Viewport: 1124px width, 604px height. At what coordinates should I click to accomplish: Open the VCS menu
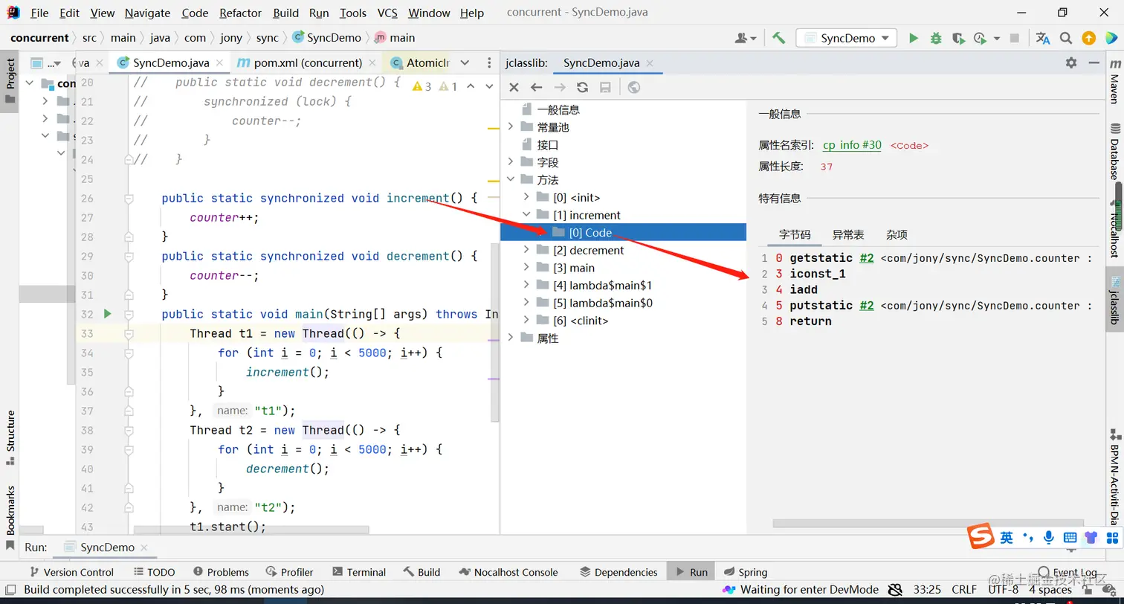[x=387, y=13]
